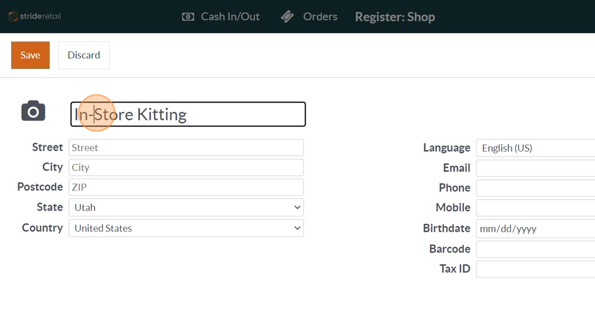This screenshot has height=332, width=595.
Task: Click the Barcode label
Action: [x=449, y=249]
